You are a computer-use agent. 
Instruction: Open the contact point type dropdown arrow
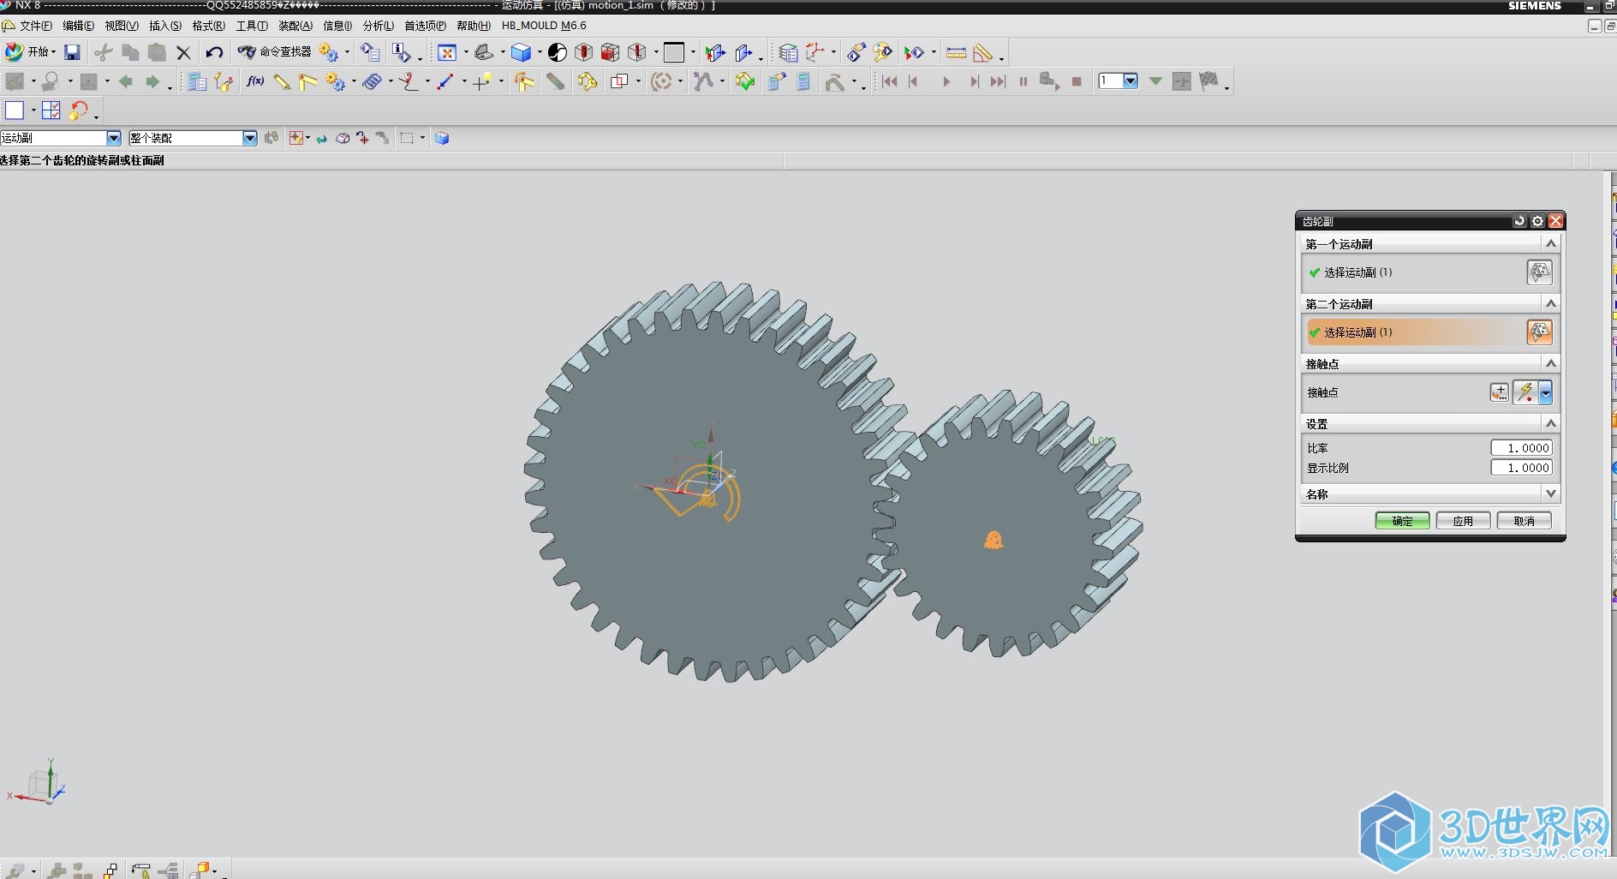(1545, 392)
